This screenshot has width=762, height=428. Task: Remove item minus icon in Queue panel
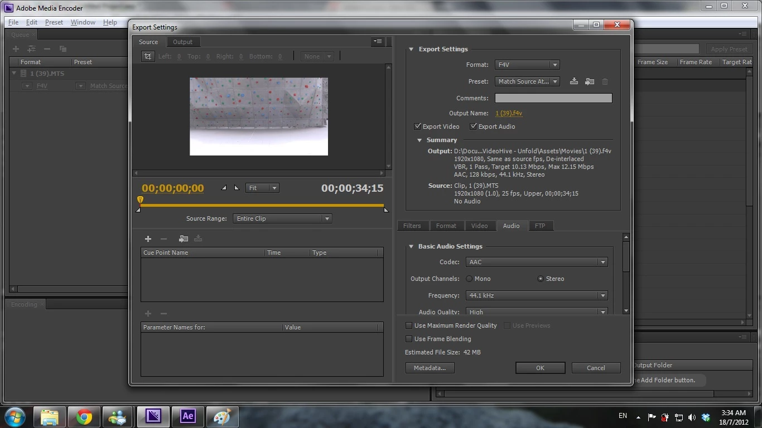point(47,49)
